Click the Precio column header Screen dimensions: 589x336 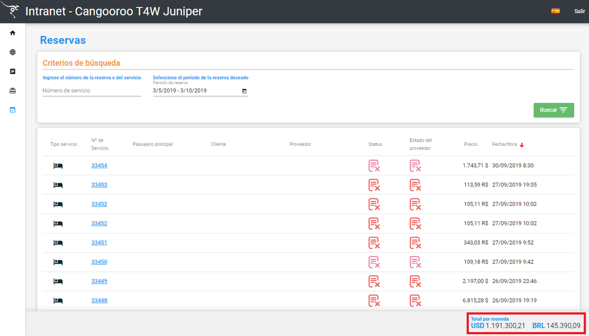coord(471,144)
